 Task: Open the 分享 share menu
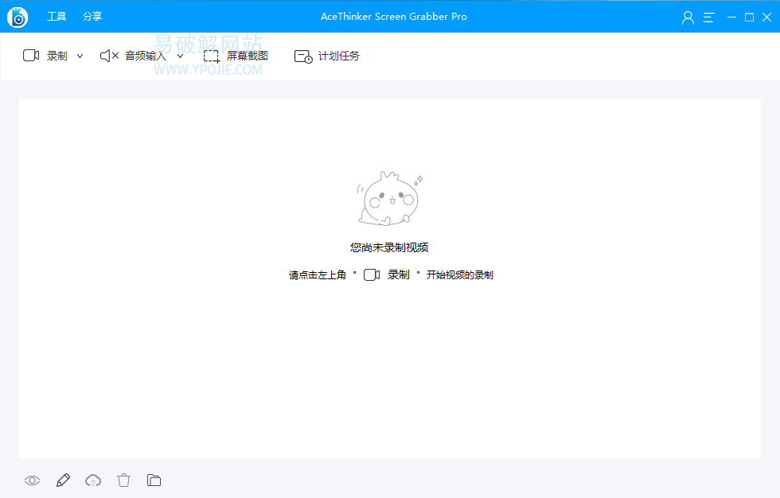pyautogui.click(x=91, y=16)
